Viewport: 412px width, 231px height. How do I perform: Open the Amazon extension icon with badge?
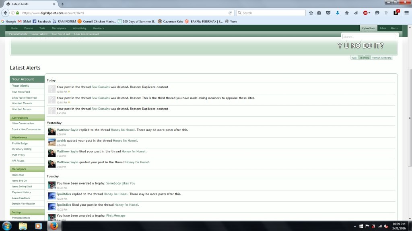396,12
